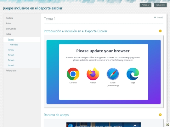Click the Safari compass icon
The image size is (170, 127).
(113, 74)
